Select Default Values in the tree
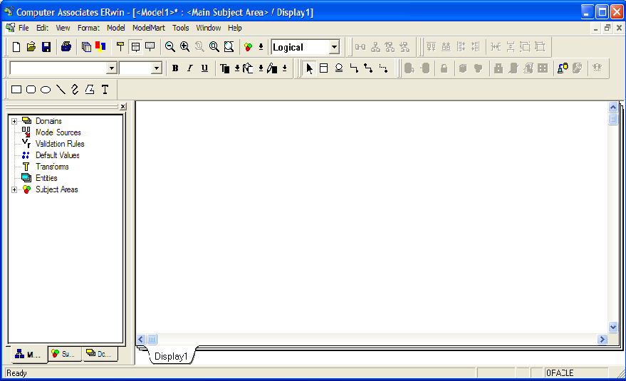 [x=58, y=155]
